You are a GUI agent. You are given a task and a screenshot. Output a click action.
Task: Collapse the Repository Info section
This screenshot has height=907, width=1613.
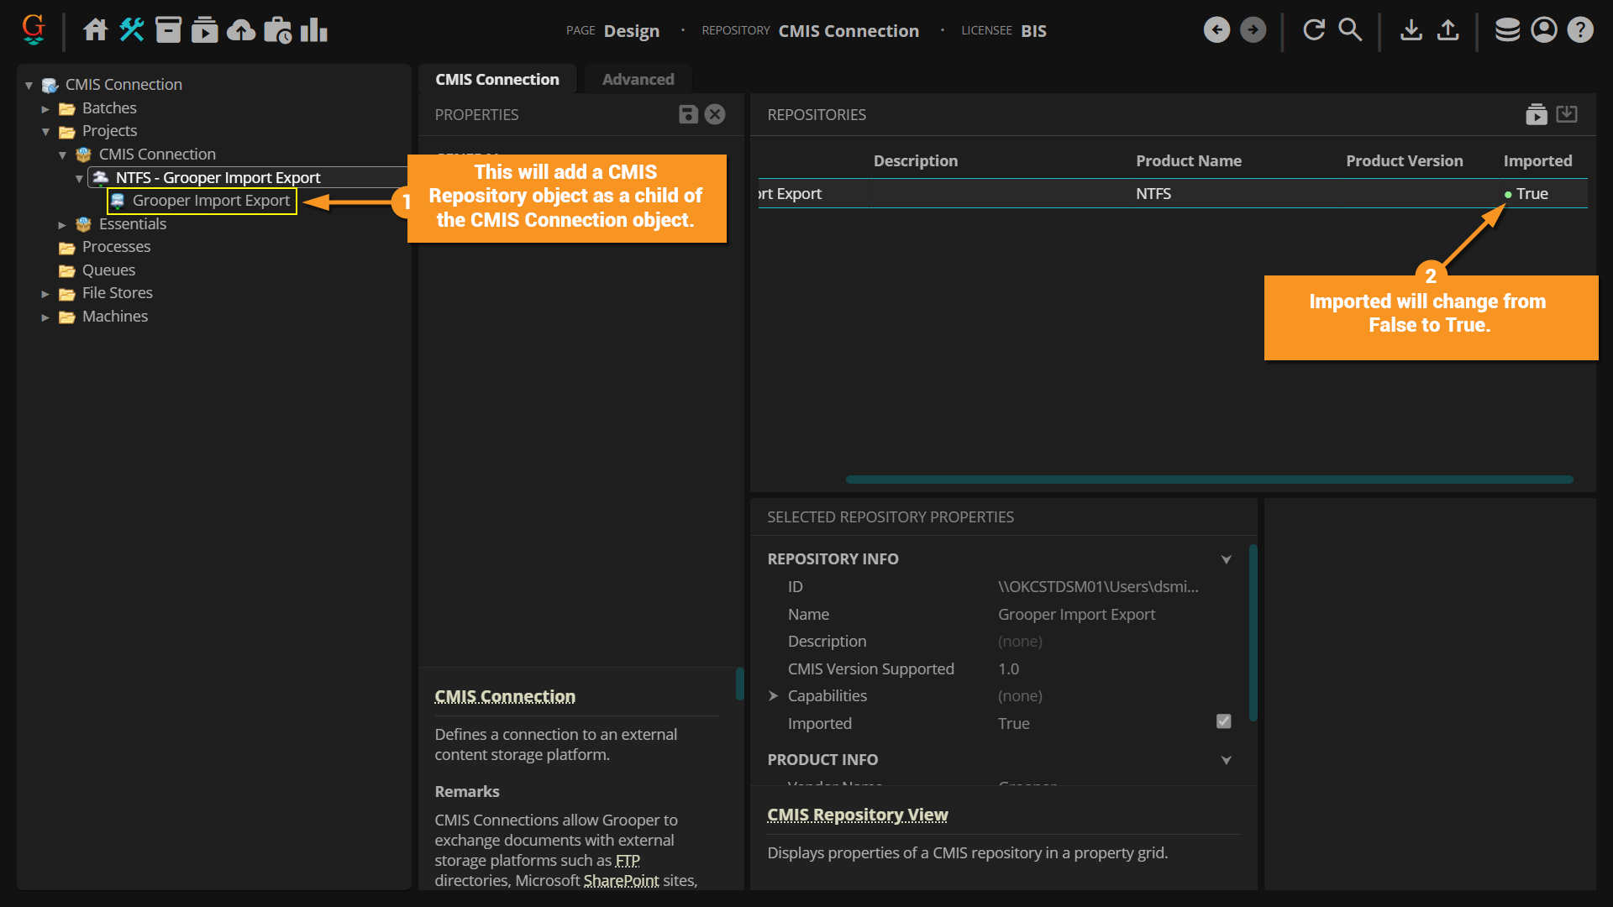(x=1226, y=559)
